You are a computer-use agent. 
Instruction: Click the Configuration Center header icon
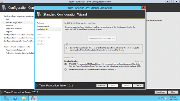click(x=4, y=8)
